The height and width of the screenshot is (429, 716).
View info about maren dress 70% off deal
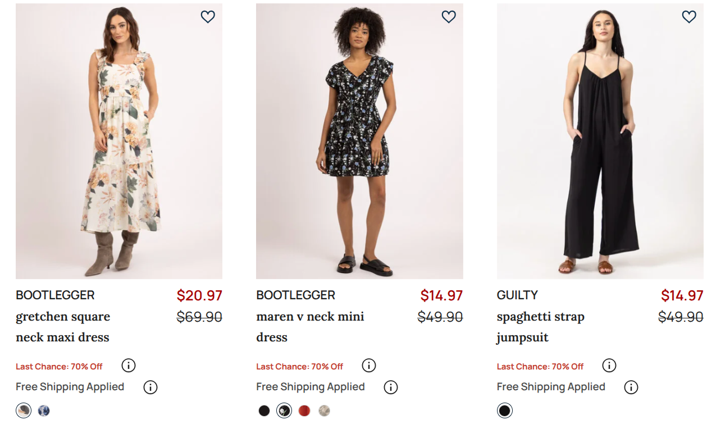(x=369, y=366)
